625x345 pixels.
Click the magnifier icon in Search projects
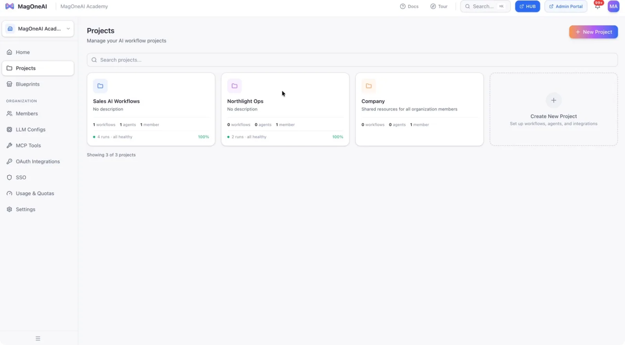pyautogui.click(x=94, y=60)
